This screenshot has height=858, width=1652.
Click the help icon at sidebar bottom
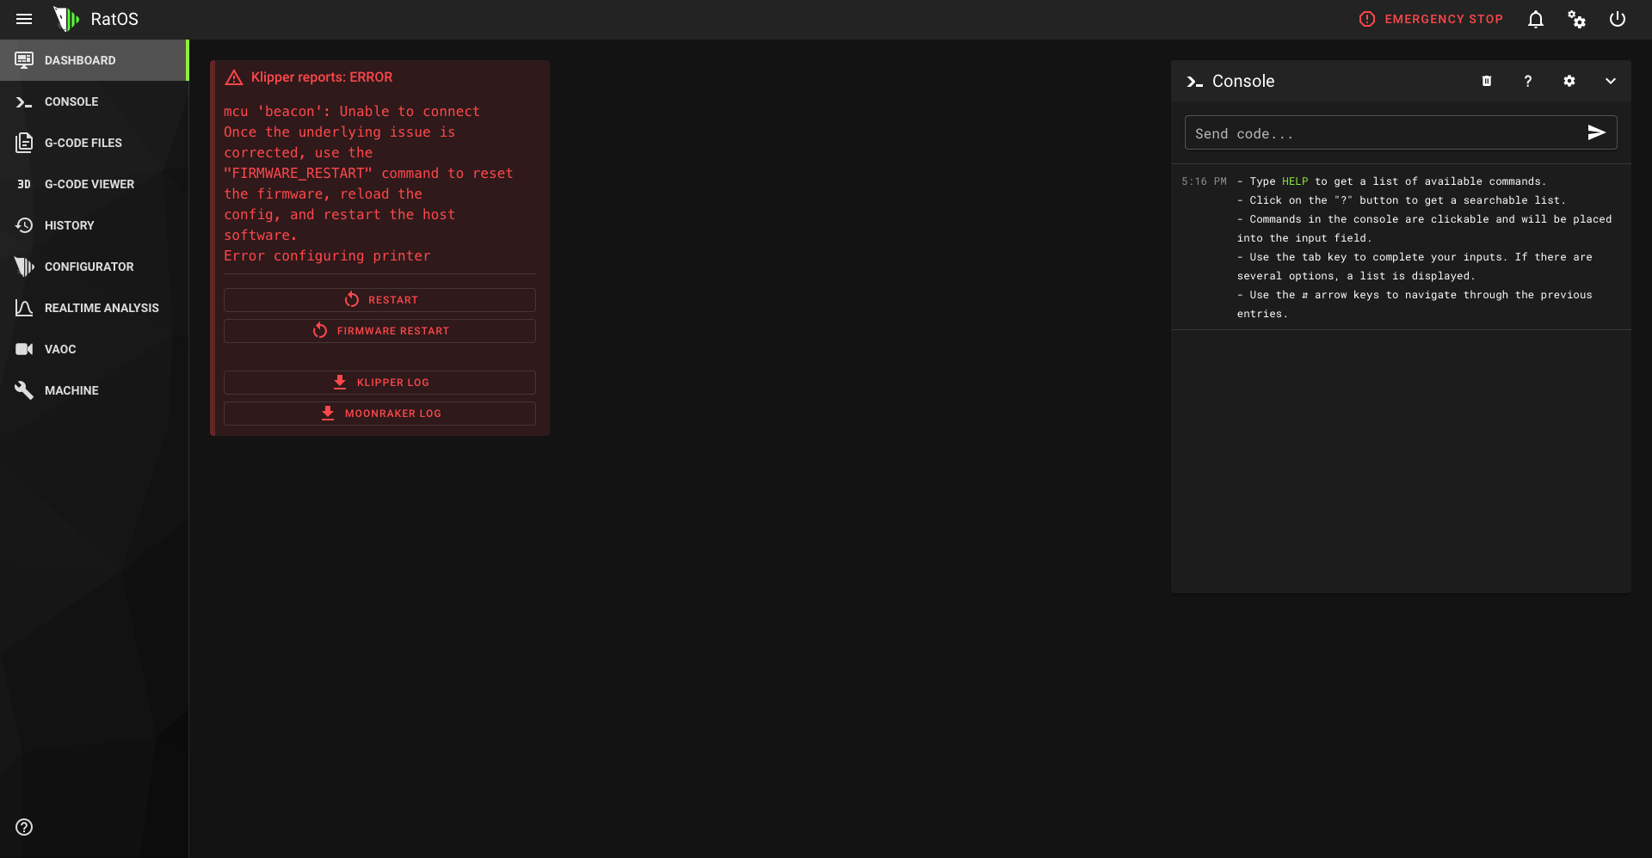(24, 827)
